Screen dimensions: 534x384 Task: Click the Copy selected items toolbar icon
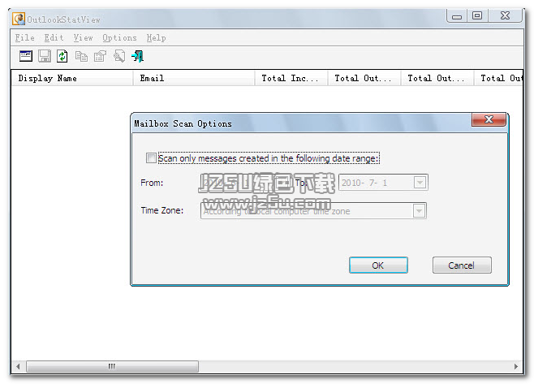(x=81, y=56)
